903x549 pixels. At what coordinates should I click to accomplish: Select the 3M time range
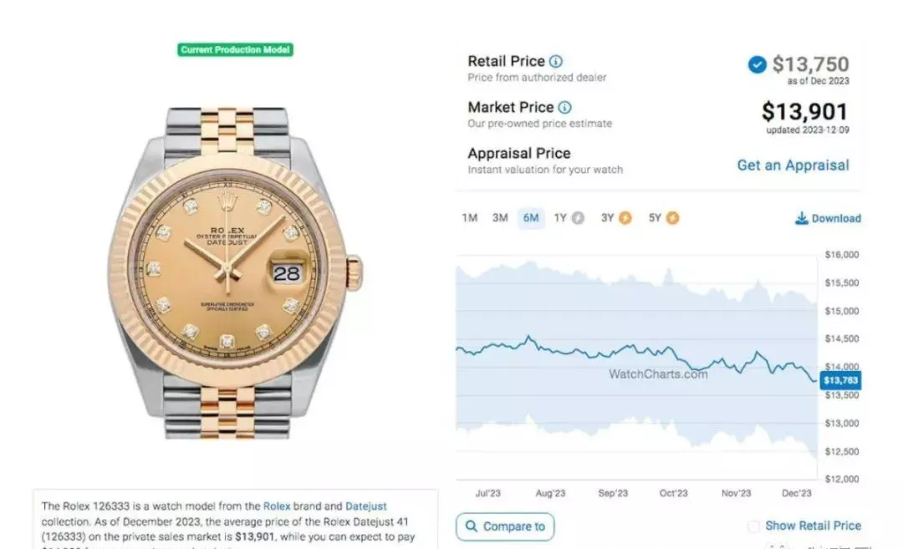click(x=500, y=218)
